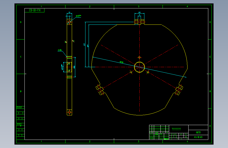This screenshot has width=228, height=148.
Task: Click the Q235 material text in title block
Action: [x=198, y=132]
